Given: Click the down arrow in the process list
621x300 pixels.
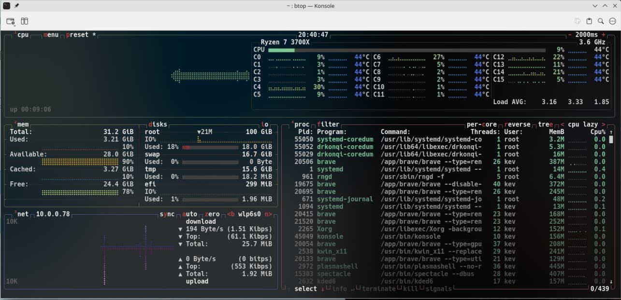Looking at the screenshot, I should [x=611, y=282].
